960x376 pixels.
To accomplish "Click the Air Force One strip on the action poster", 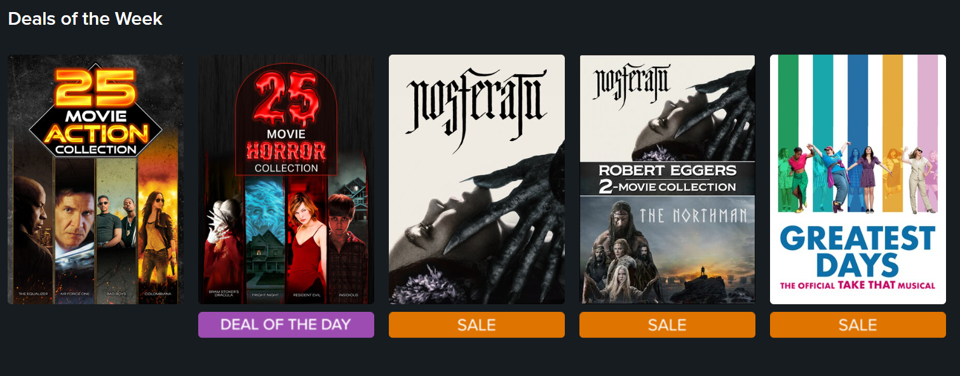I will 74,235.
